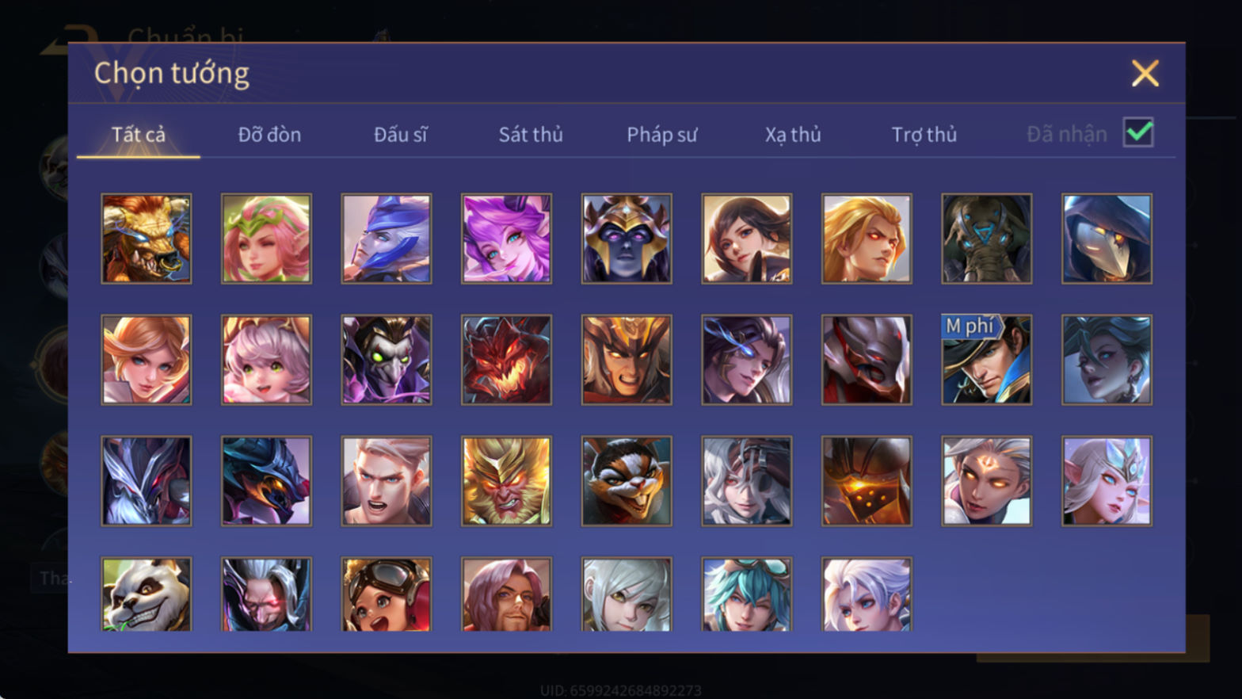Pick the teal-haired goggles hero portrait
The height and width of the screenshot is (699, 1242).
point(746,594)
